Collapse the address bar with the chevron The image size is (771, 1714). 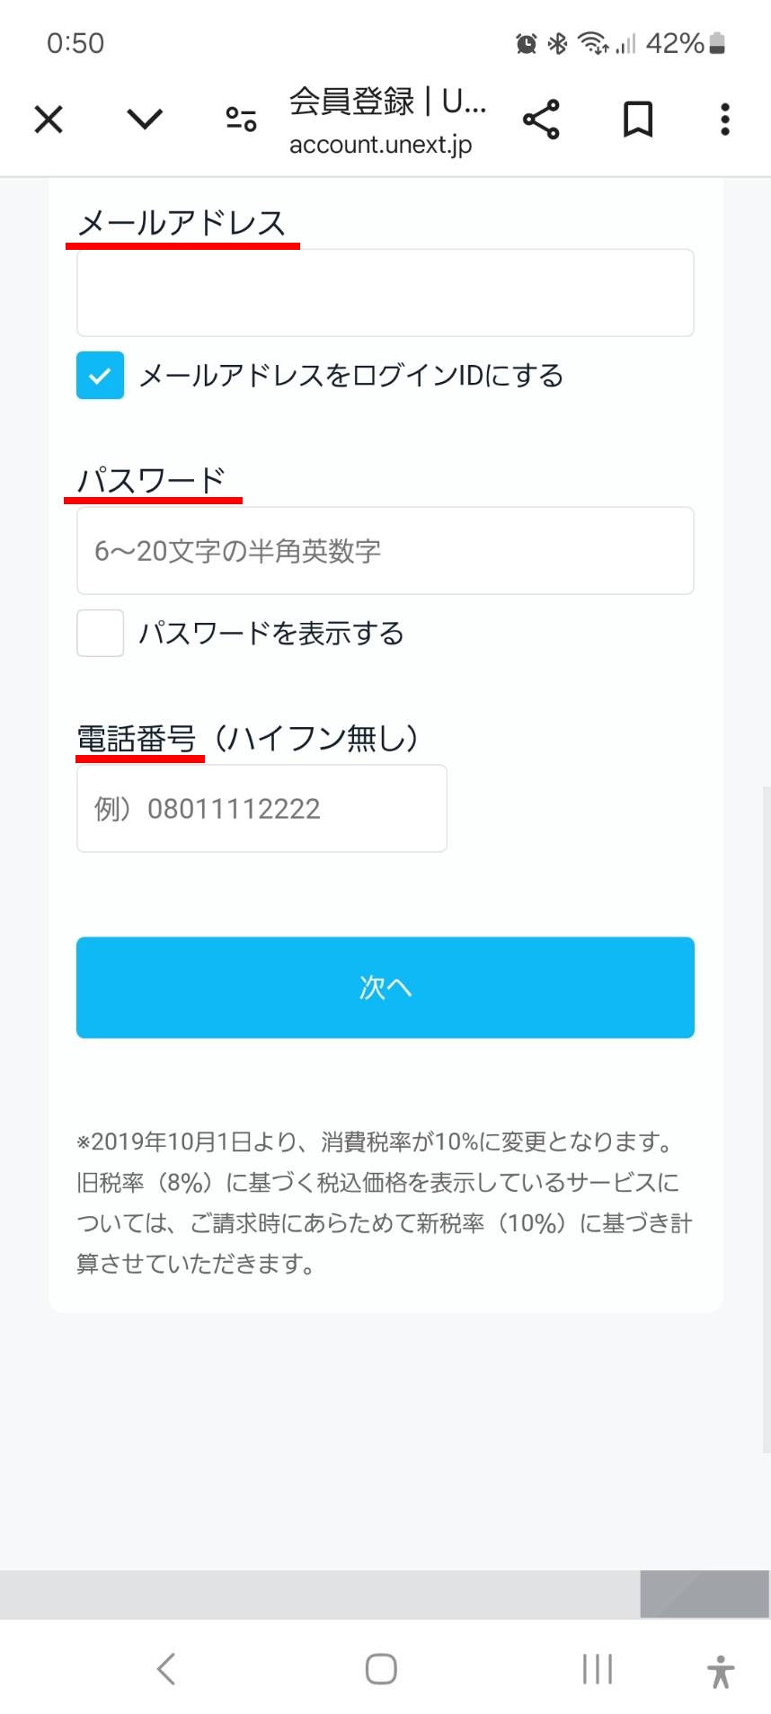(144, 119)
